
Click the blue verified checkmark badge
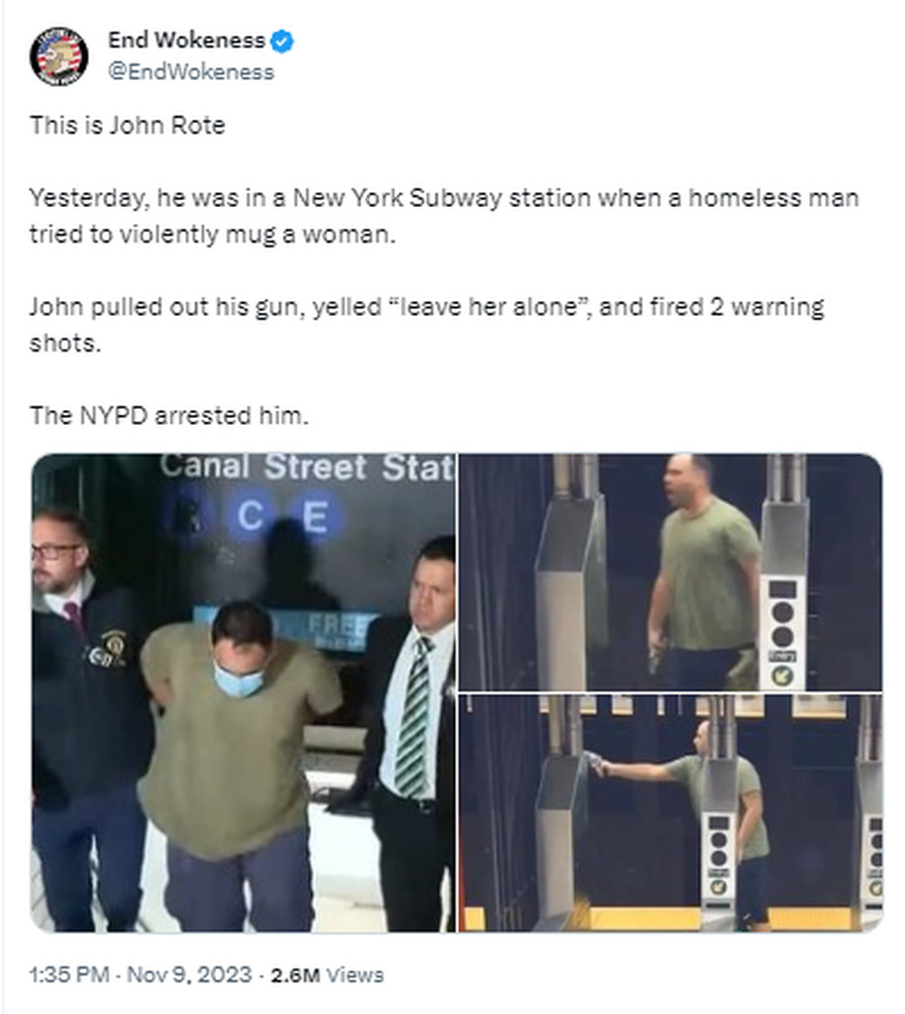[281, 41]
